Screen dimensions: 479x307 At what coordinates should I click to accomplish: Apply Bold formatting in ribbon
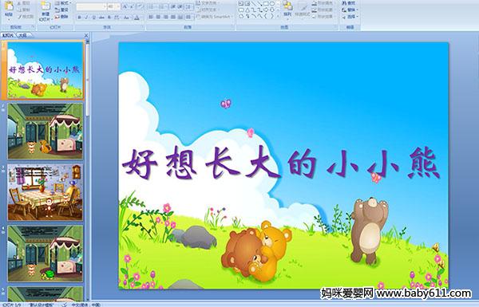(x=79, y=18)
